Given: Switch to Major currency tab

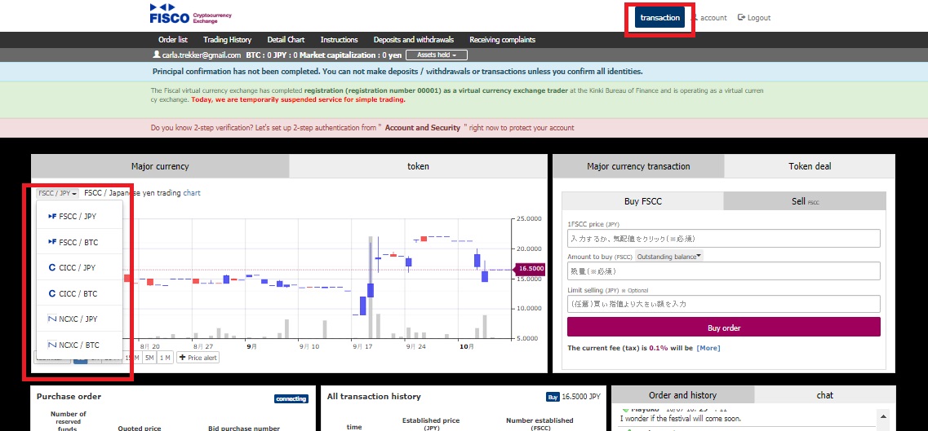Looking at the screenshot, I should pos(160,166).
